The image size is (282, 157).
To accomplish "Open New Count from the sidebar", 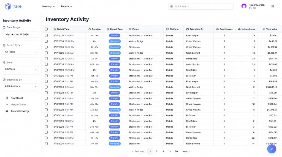I will pyautogui.click(x=17, y=98).
